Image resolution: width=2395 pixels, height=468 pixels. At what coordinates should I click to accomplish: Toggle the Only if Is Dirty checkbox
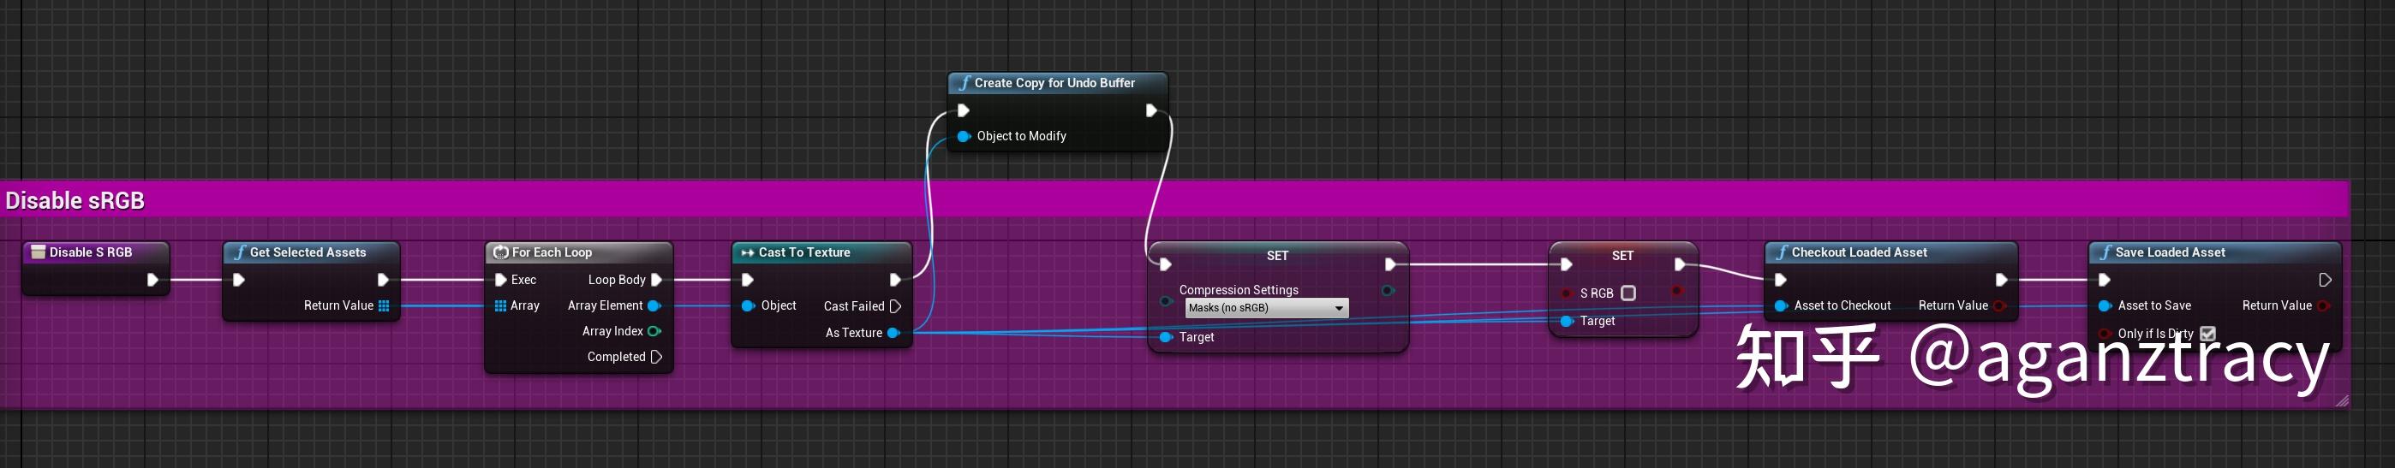pyautogui.click(x=2208, y=334)
